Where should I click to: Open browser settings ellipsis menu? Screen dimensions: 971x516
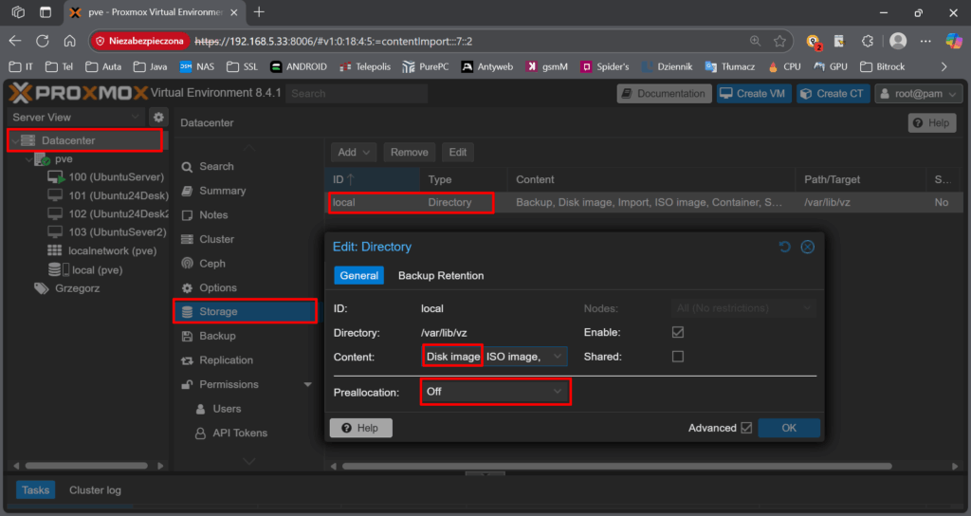[x=925, y=42]
